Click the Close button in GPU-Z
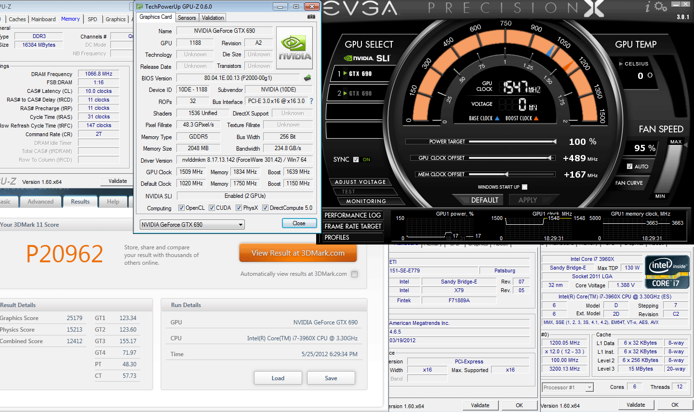The height and width of the screenshot is (412, 694). (299, 223)
